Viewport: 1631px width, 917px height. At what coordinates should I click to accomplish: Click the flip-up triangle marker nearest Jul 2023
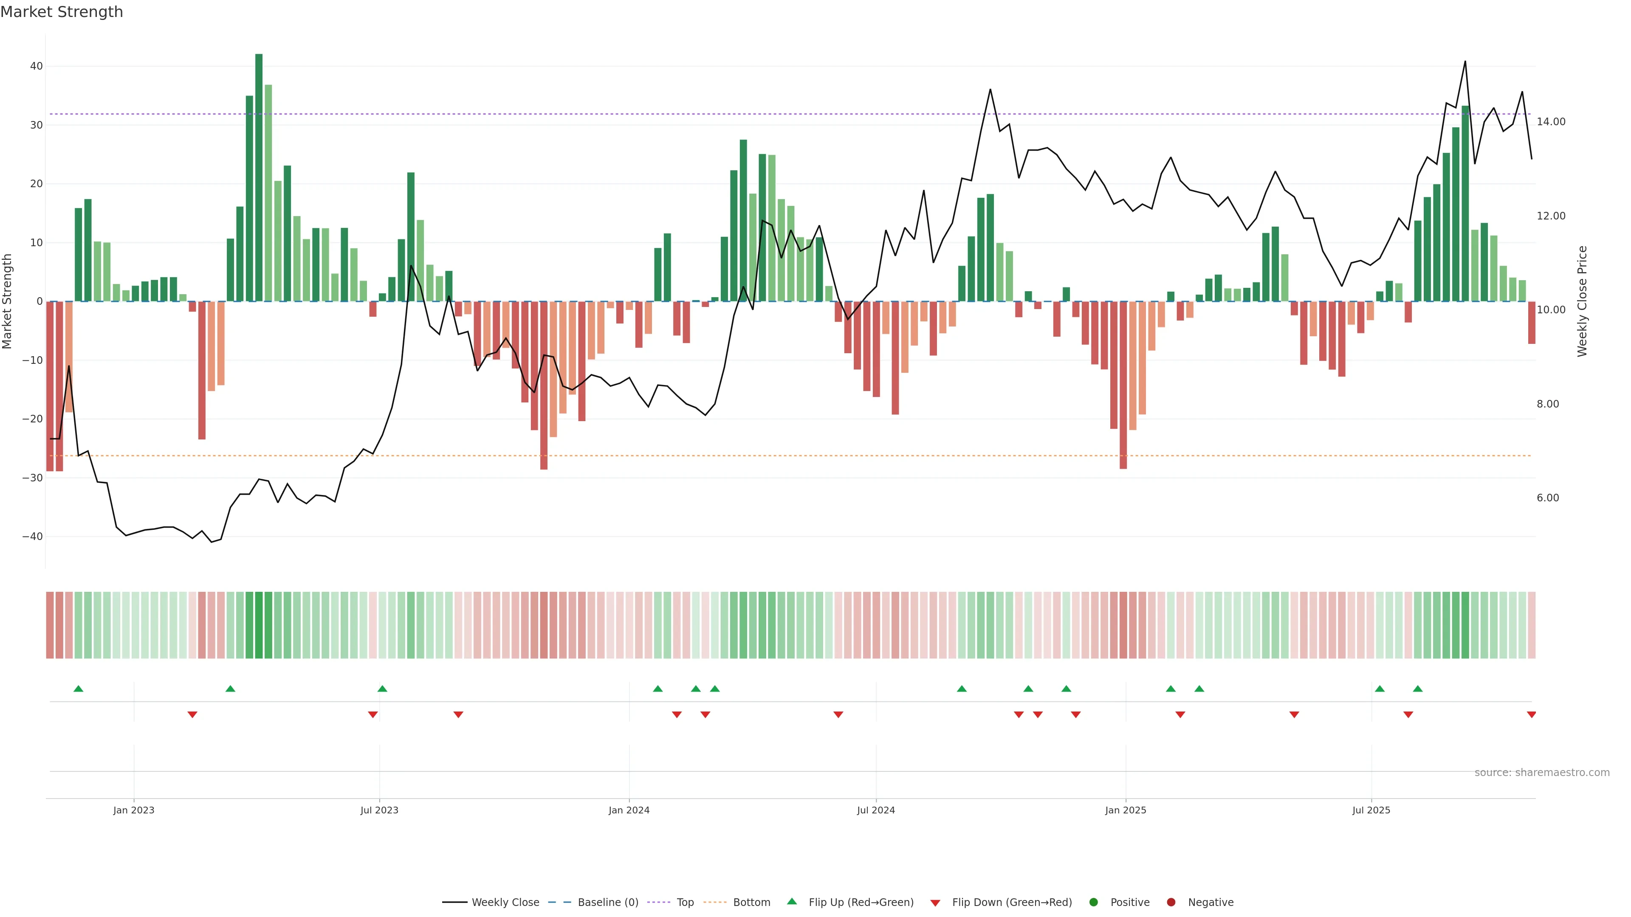point(382,689)
